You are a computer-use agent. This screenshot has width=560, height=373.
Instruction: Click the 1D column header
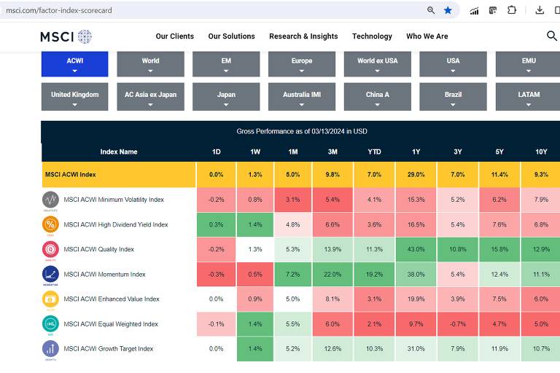(216, 152)
